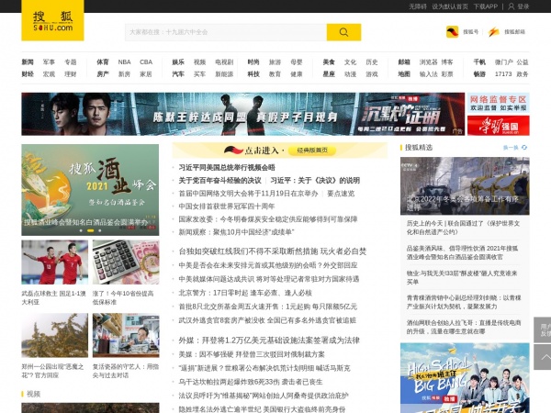Image resolution: width=551 pixels, height=413 pixels.
Task: Open 武汉外逃贪官8套房产 article
Action: [x=267, y=320]
